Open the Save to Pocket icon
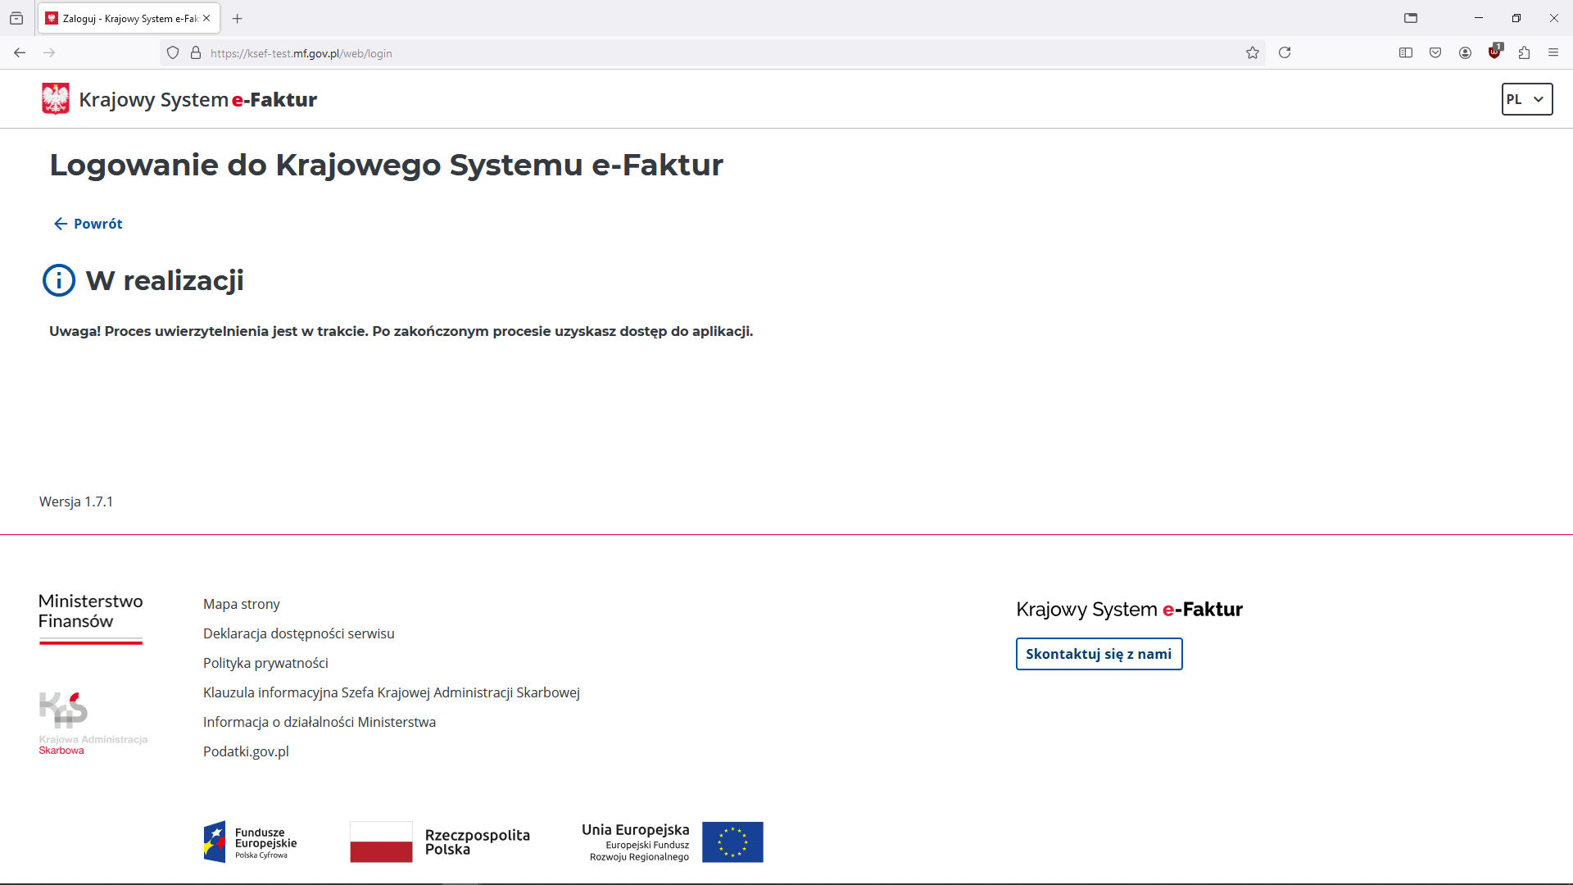The image size is (1573, 885). 1435,53
